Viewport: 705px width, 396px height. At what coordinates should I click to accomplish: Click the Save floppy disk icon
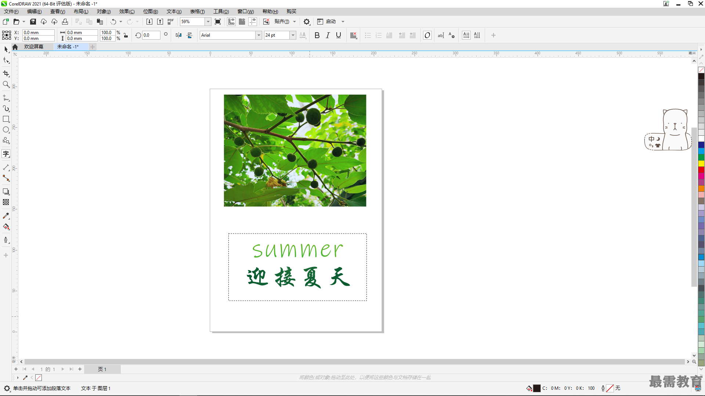(33, 22)
